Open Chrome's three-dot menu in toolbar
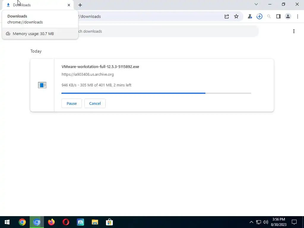The height and width of the screenshot is (228, 304). 297,17
